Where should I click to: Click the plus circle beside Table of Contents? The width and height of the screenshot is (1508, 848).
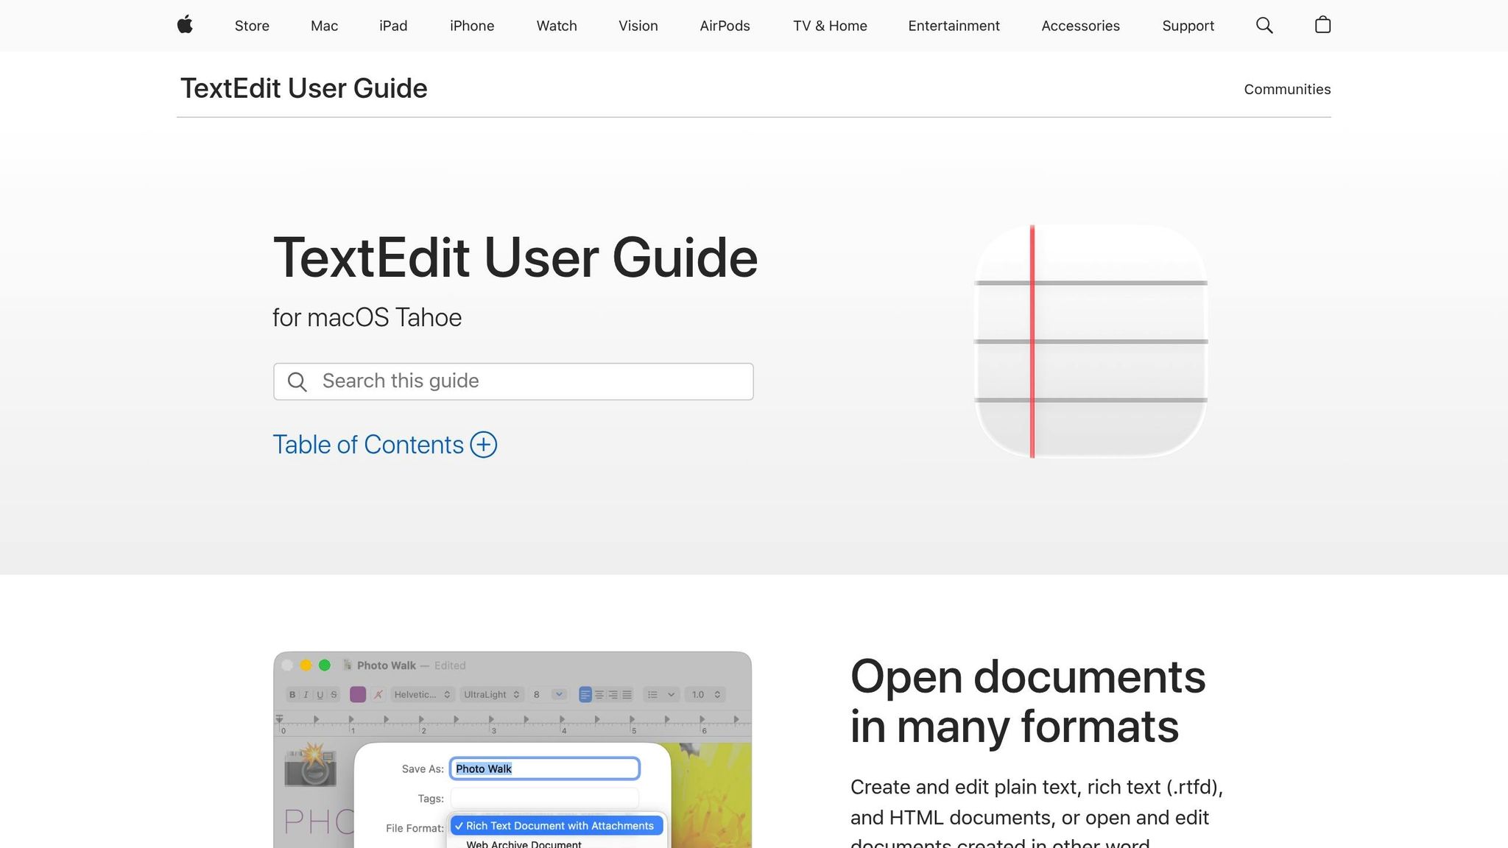point(484,445)
